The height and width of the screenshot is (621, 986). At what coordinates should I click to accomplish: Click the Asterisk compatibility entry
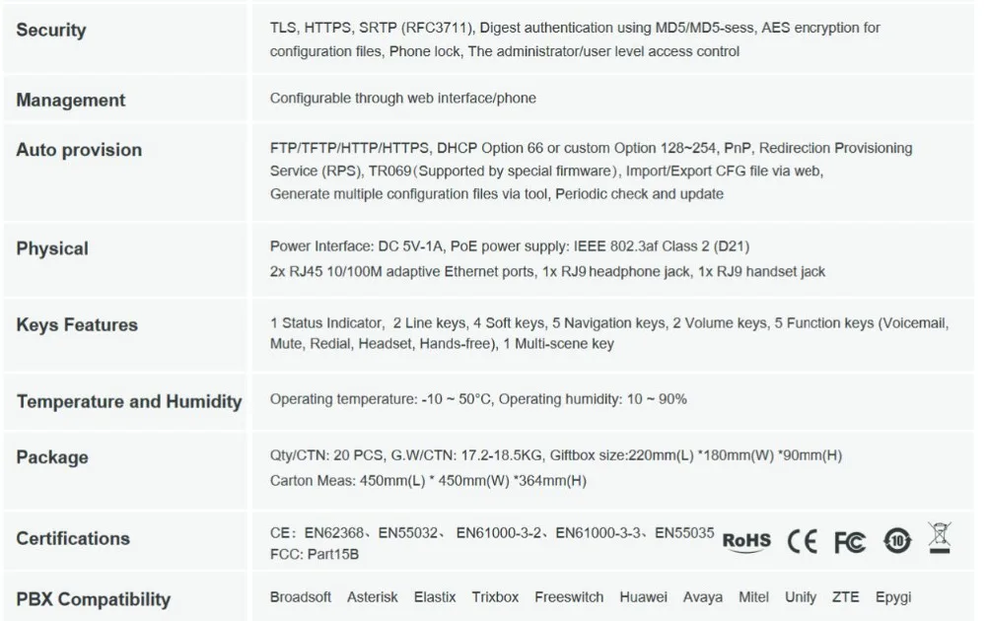click(x=373, y=597)
